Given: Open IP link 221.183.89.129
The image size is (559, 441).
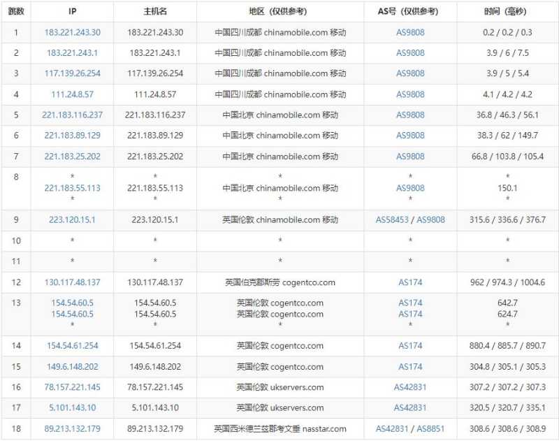Looking at the screenshot, I should pyautogui.click(x=73, y=136).
